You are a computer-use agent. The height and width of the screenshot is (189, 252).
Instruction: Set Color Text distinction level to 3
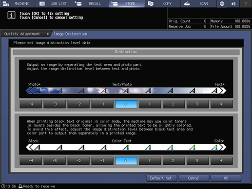[x=198, y=161]
